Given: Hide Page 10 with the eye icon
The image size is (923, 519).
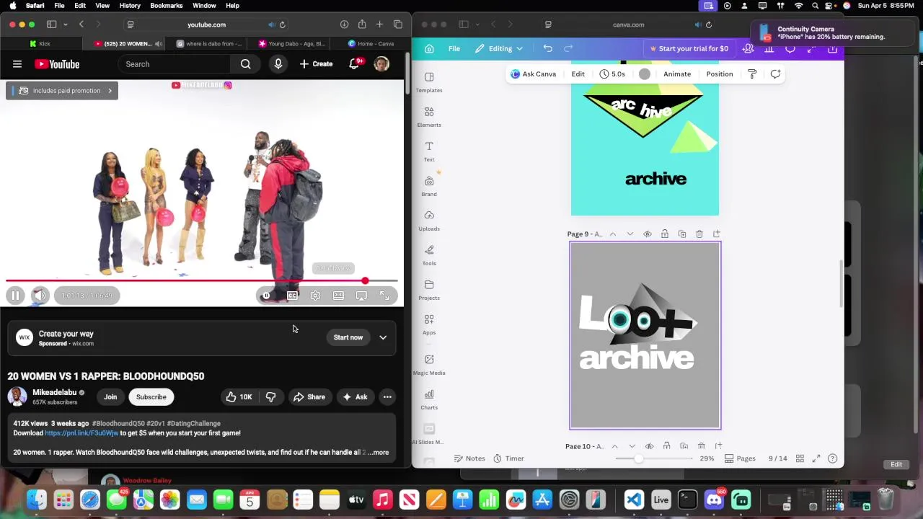Looking at the screenshot, I should (x=650, y=446).
